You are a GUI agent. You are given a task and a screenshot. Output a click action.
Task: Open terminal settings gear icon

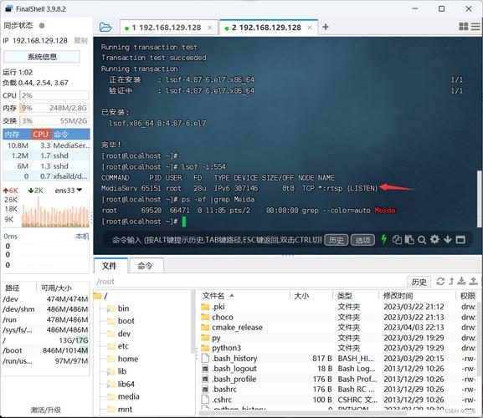tap(434, 239)
